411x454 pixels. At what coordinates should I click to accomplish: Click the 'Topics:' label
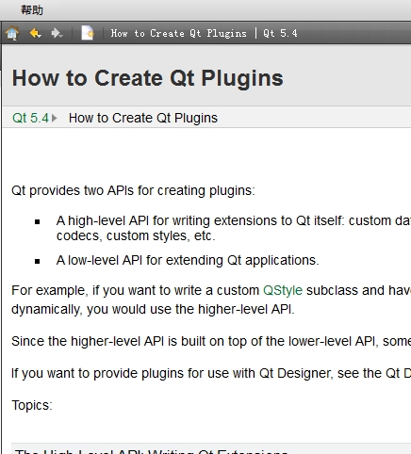[x=32, y=405]
